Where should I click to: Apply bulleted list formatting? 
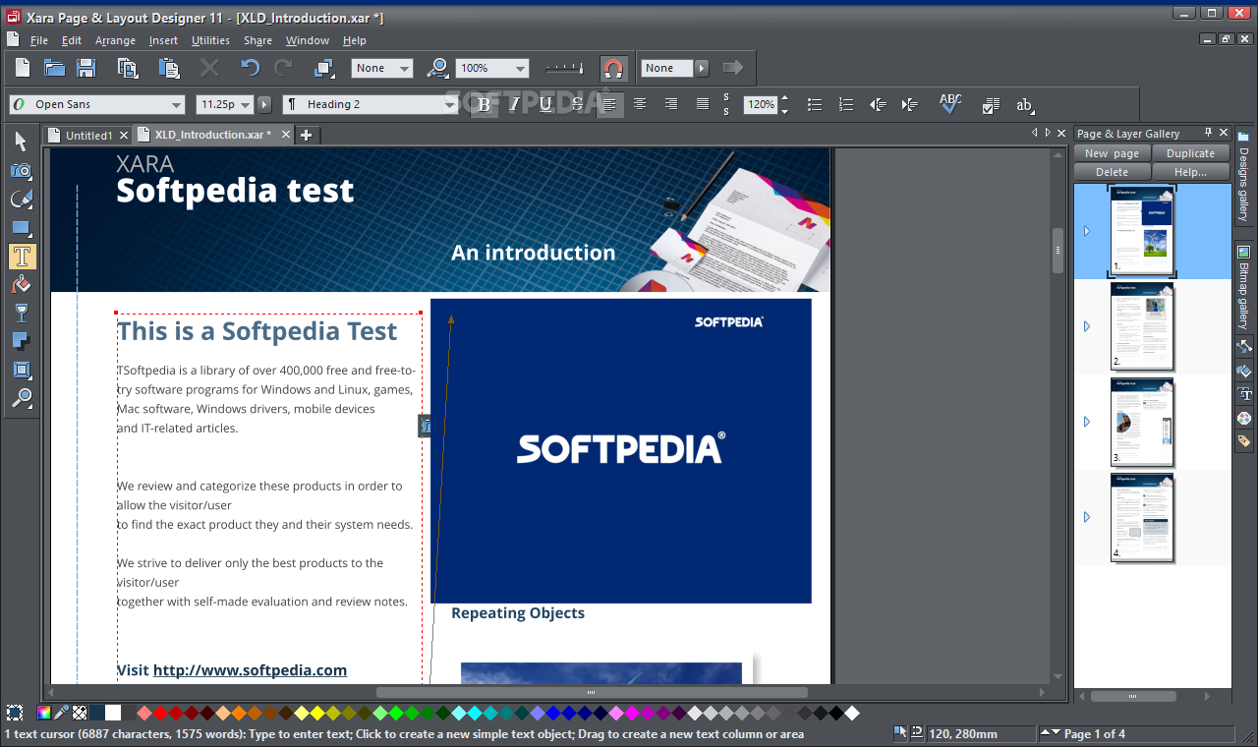click(x=815, y=104)
